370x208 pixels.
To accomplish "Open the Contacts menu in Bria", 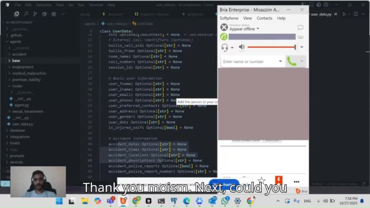I will [x=264, y=18].
